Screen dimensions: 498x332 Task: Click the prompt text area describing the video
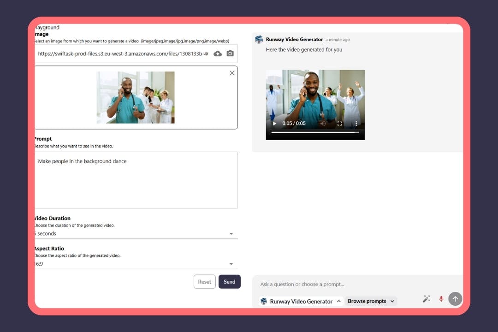pyautogui.click(x=136, y=180)
